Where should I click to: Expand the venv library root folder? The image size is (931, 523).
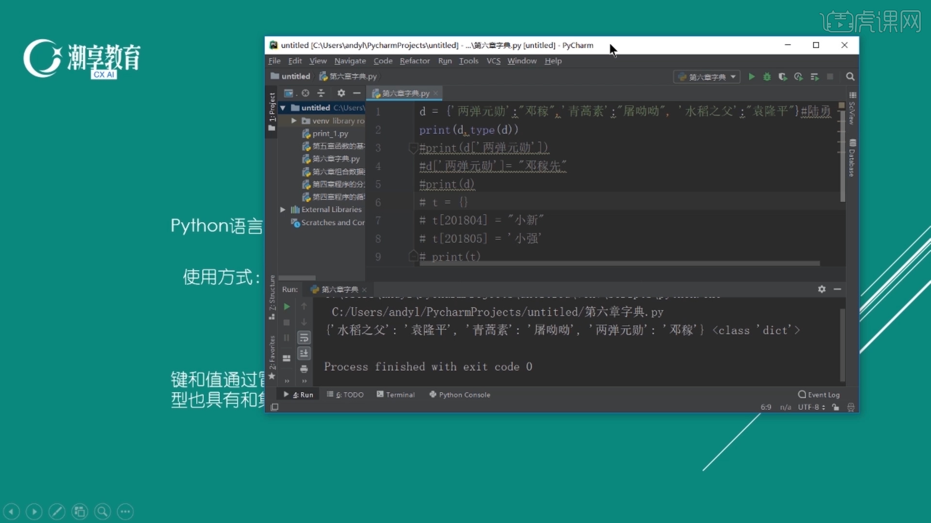point(294,121)
